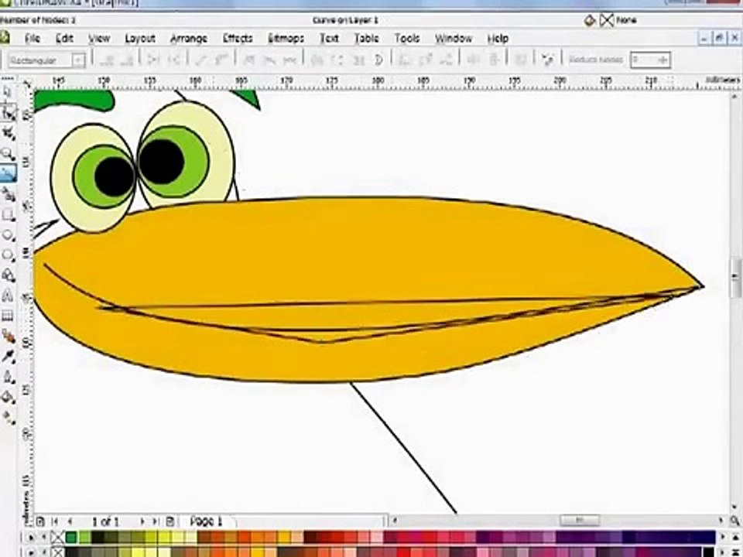This screenshot has height=557, width=743.
Task: Select the Polygon tool
Action: (x=8, y=255)
